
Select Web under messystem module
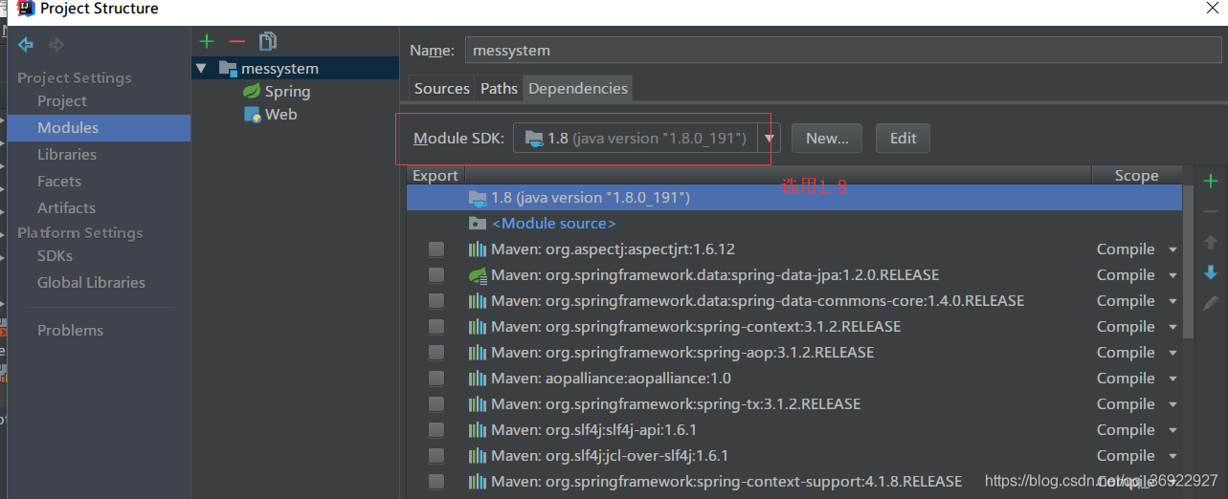click(280, 114)
